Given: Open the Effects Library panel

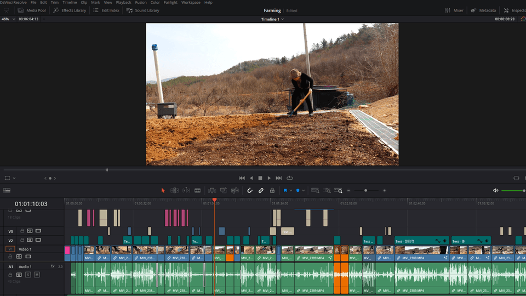Looking at the screenshot, I should pos(70,10).
